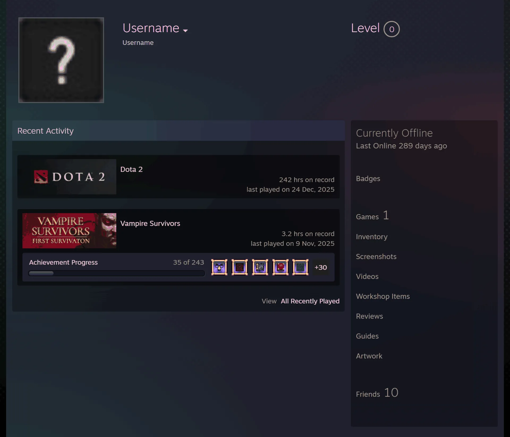Viewport: 510px width, 437px height.
Task: Open the Friends list link
Action: pos(368,394)
